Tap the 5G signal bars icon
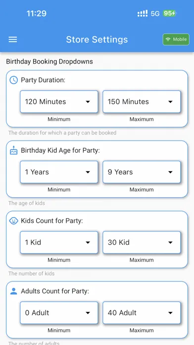Screen dimensions: 194x345 click(x=143, y=13)
